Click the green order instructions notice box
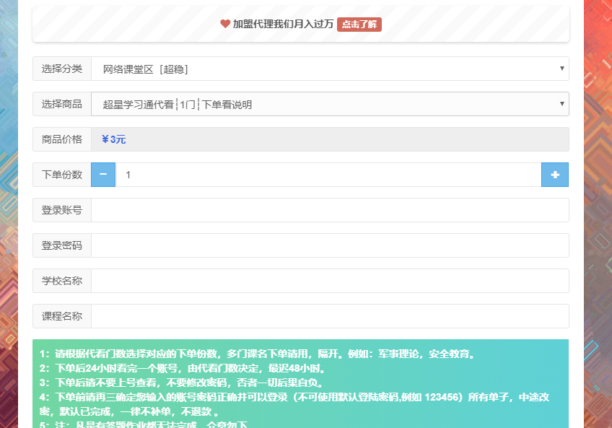Image resolution: width=612 pixels, height=428 pixels. pos(300,383)
